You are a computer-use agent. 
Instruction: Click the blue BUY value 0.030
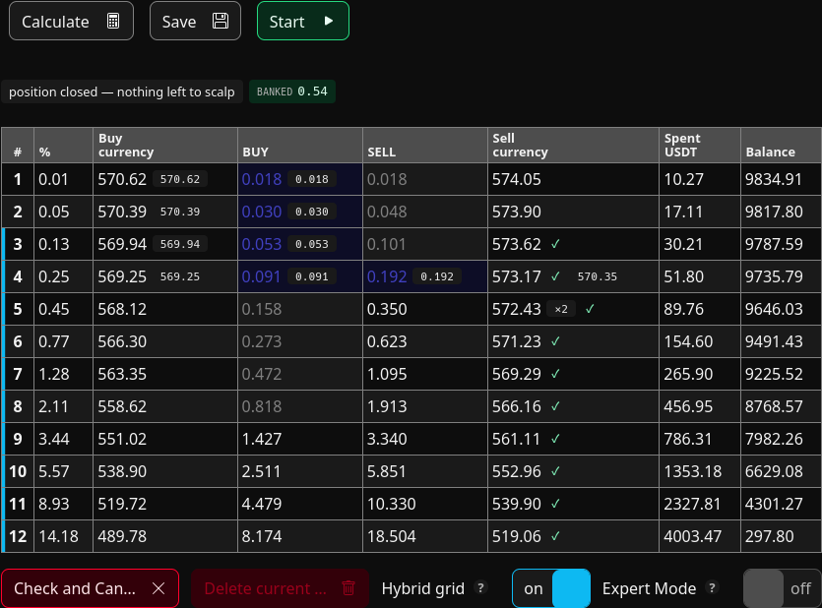(x=262, y=212)
